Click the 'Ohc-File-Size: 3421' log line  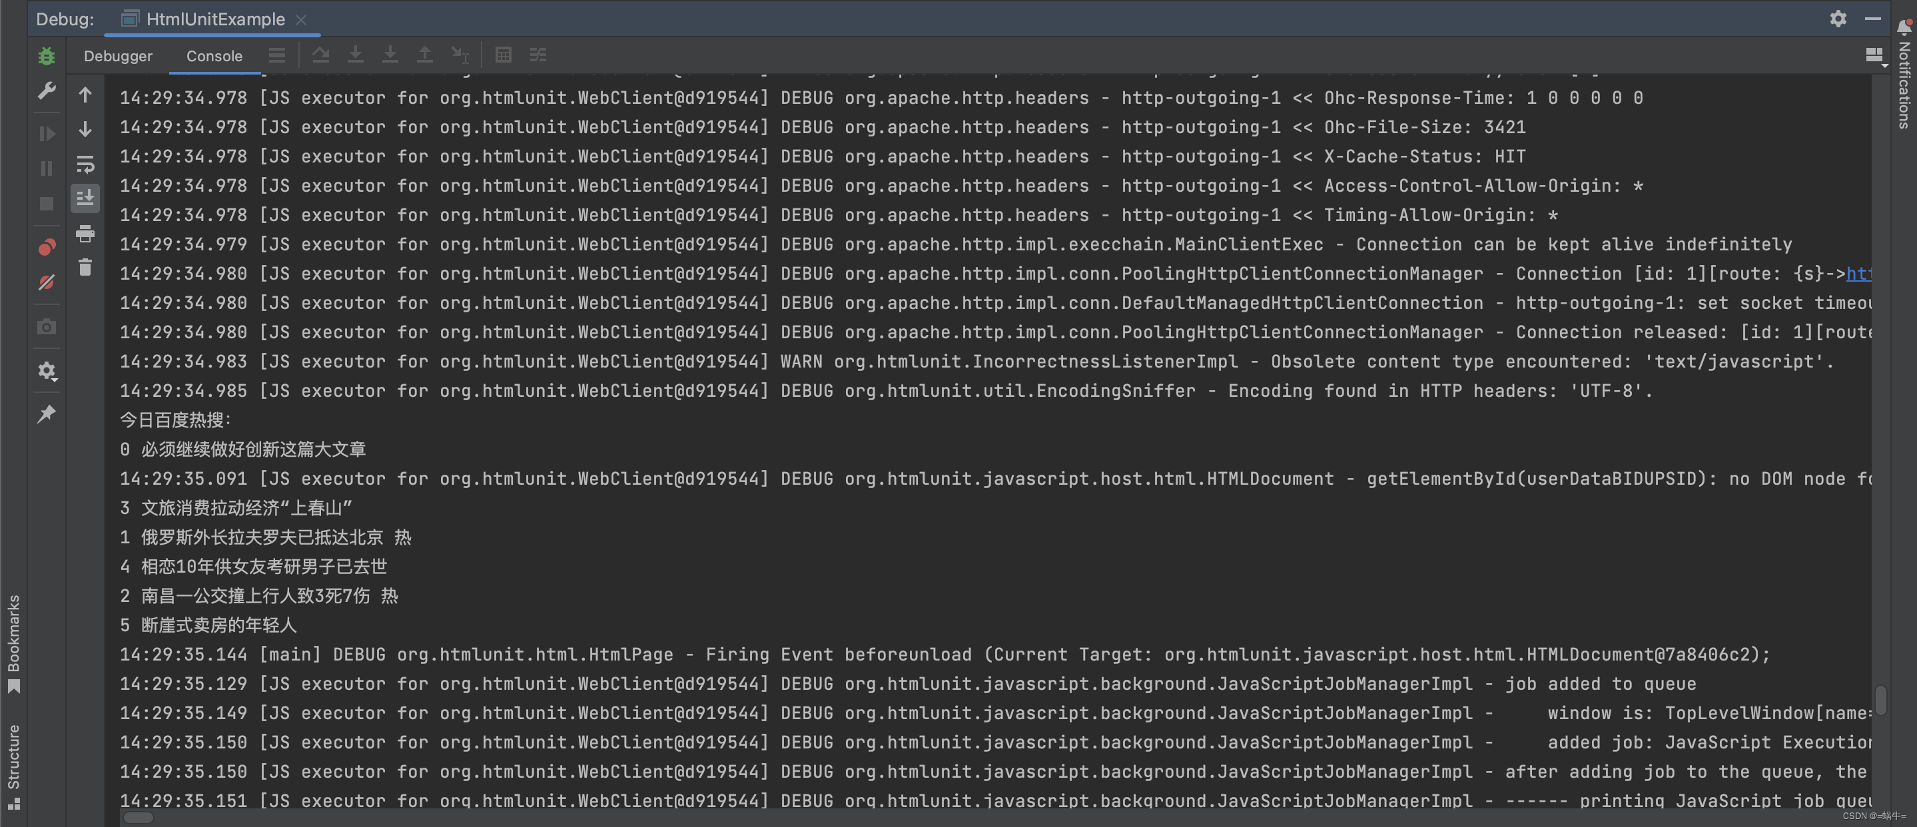click(823, 127)
